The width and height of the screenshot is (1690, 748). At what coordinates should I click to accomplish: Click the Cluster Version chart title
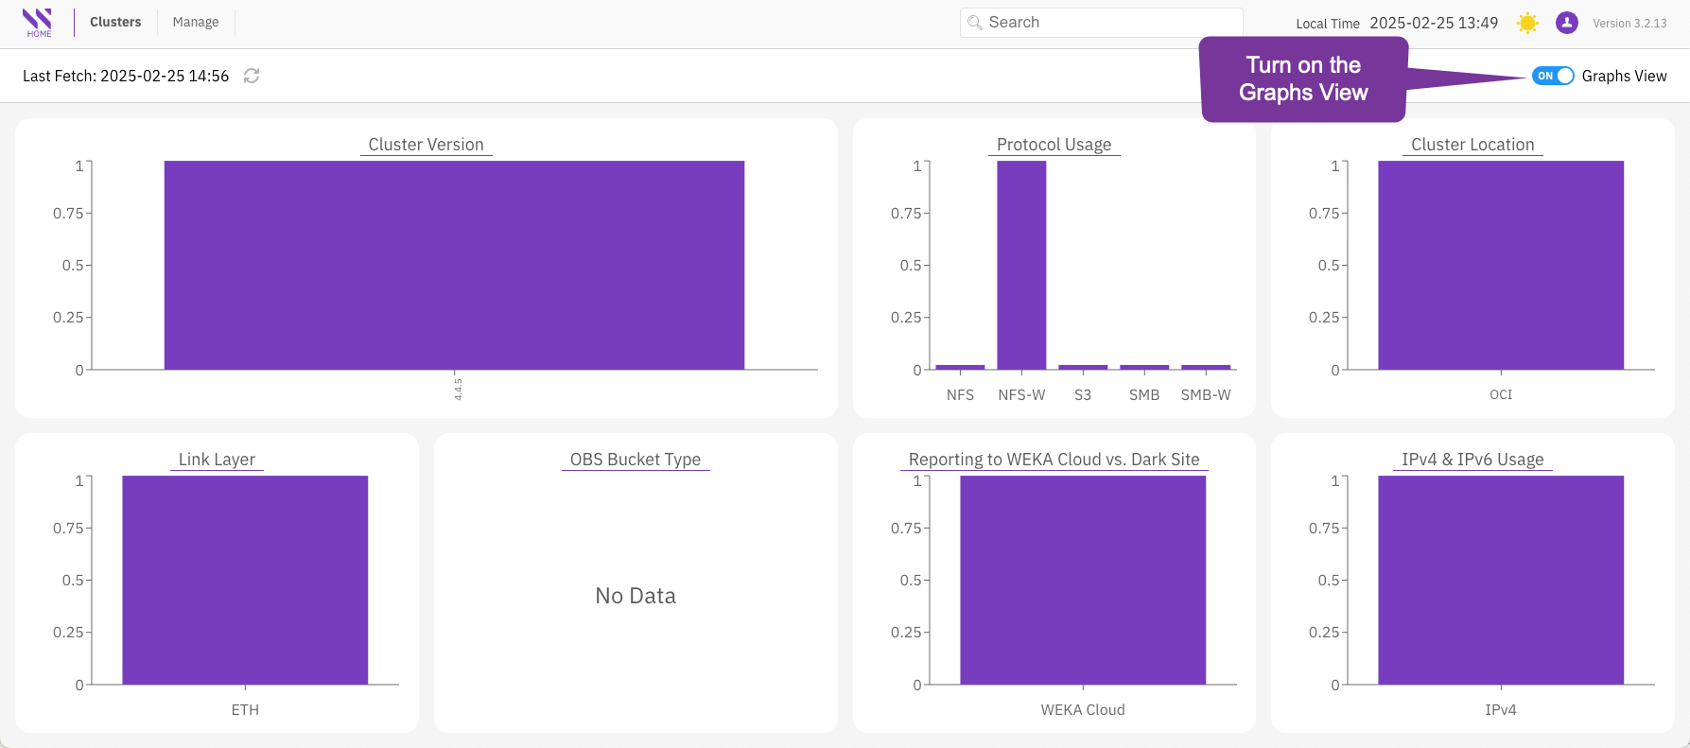point(426,145)
